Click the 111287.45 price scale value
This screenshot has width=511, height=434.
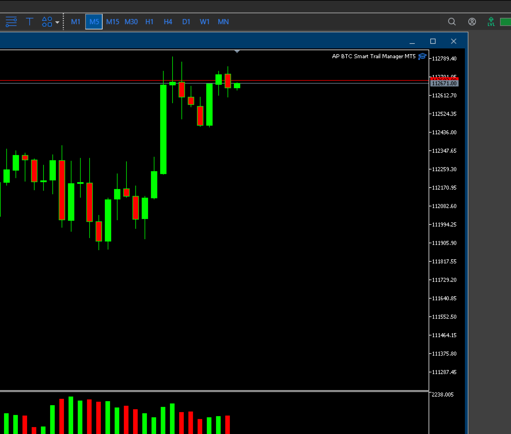pyautogui.click(x=444, y=372)
